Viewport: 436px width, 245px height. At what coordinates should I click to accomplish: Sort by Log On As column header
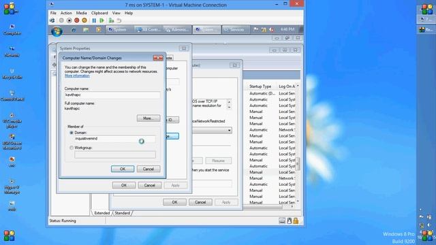point(287,86)
